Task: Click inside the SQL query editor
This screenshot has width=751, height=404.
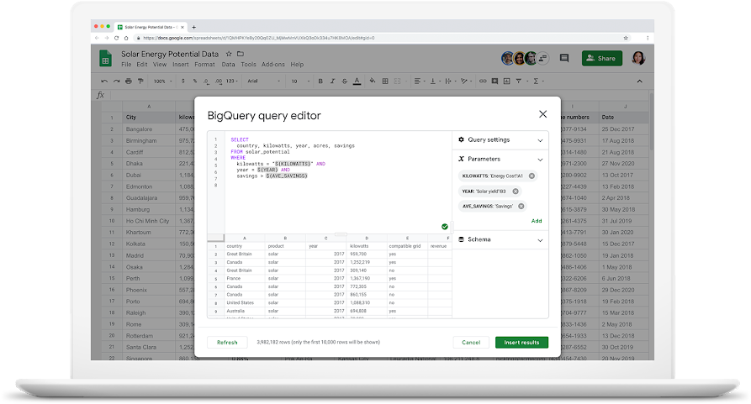Action: (x=338, y=181)
